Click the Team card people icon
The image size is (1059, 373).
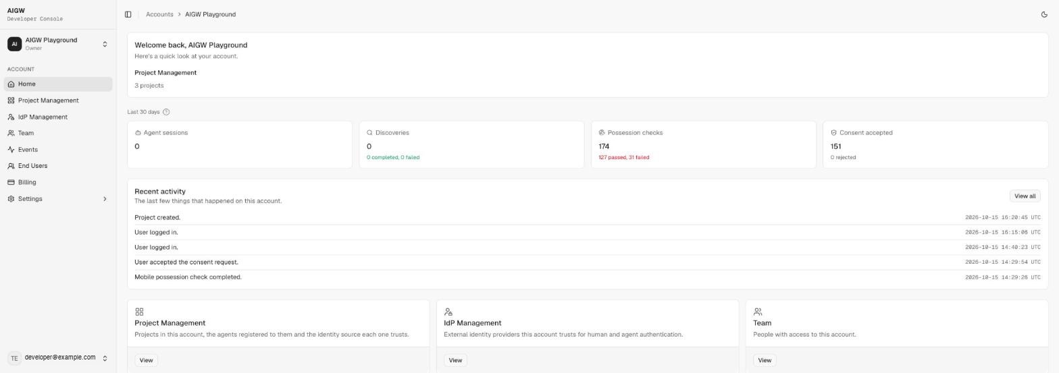coord(758,312)
